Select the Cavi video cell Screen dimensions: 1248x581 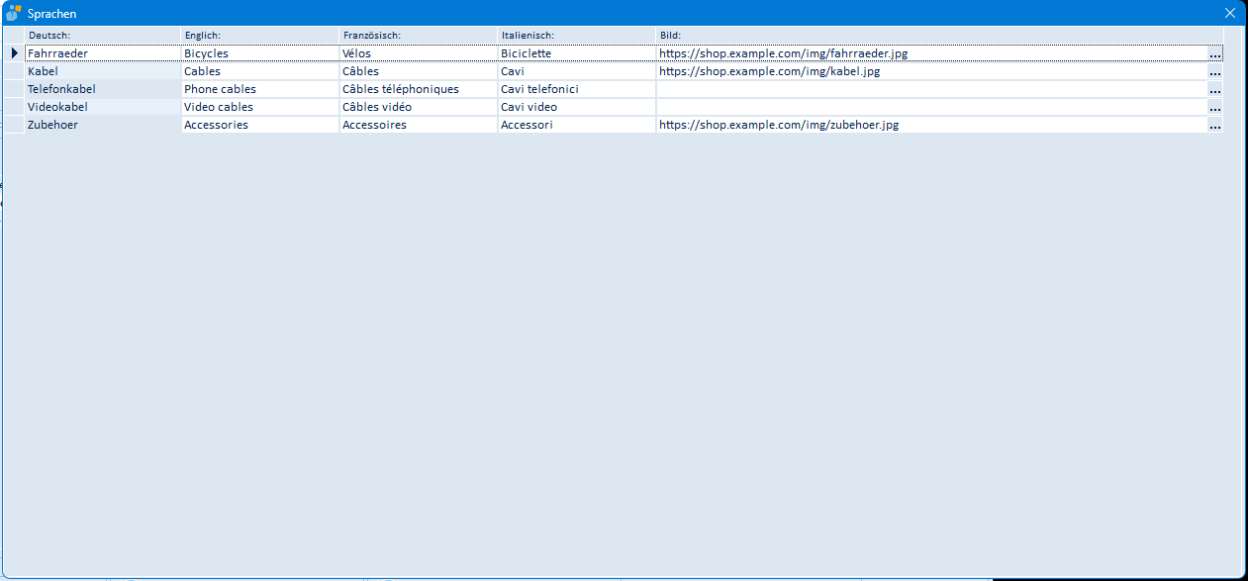coord(577,107)
